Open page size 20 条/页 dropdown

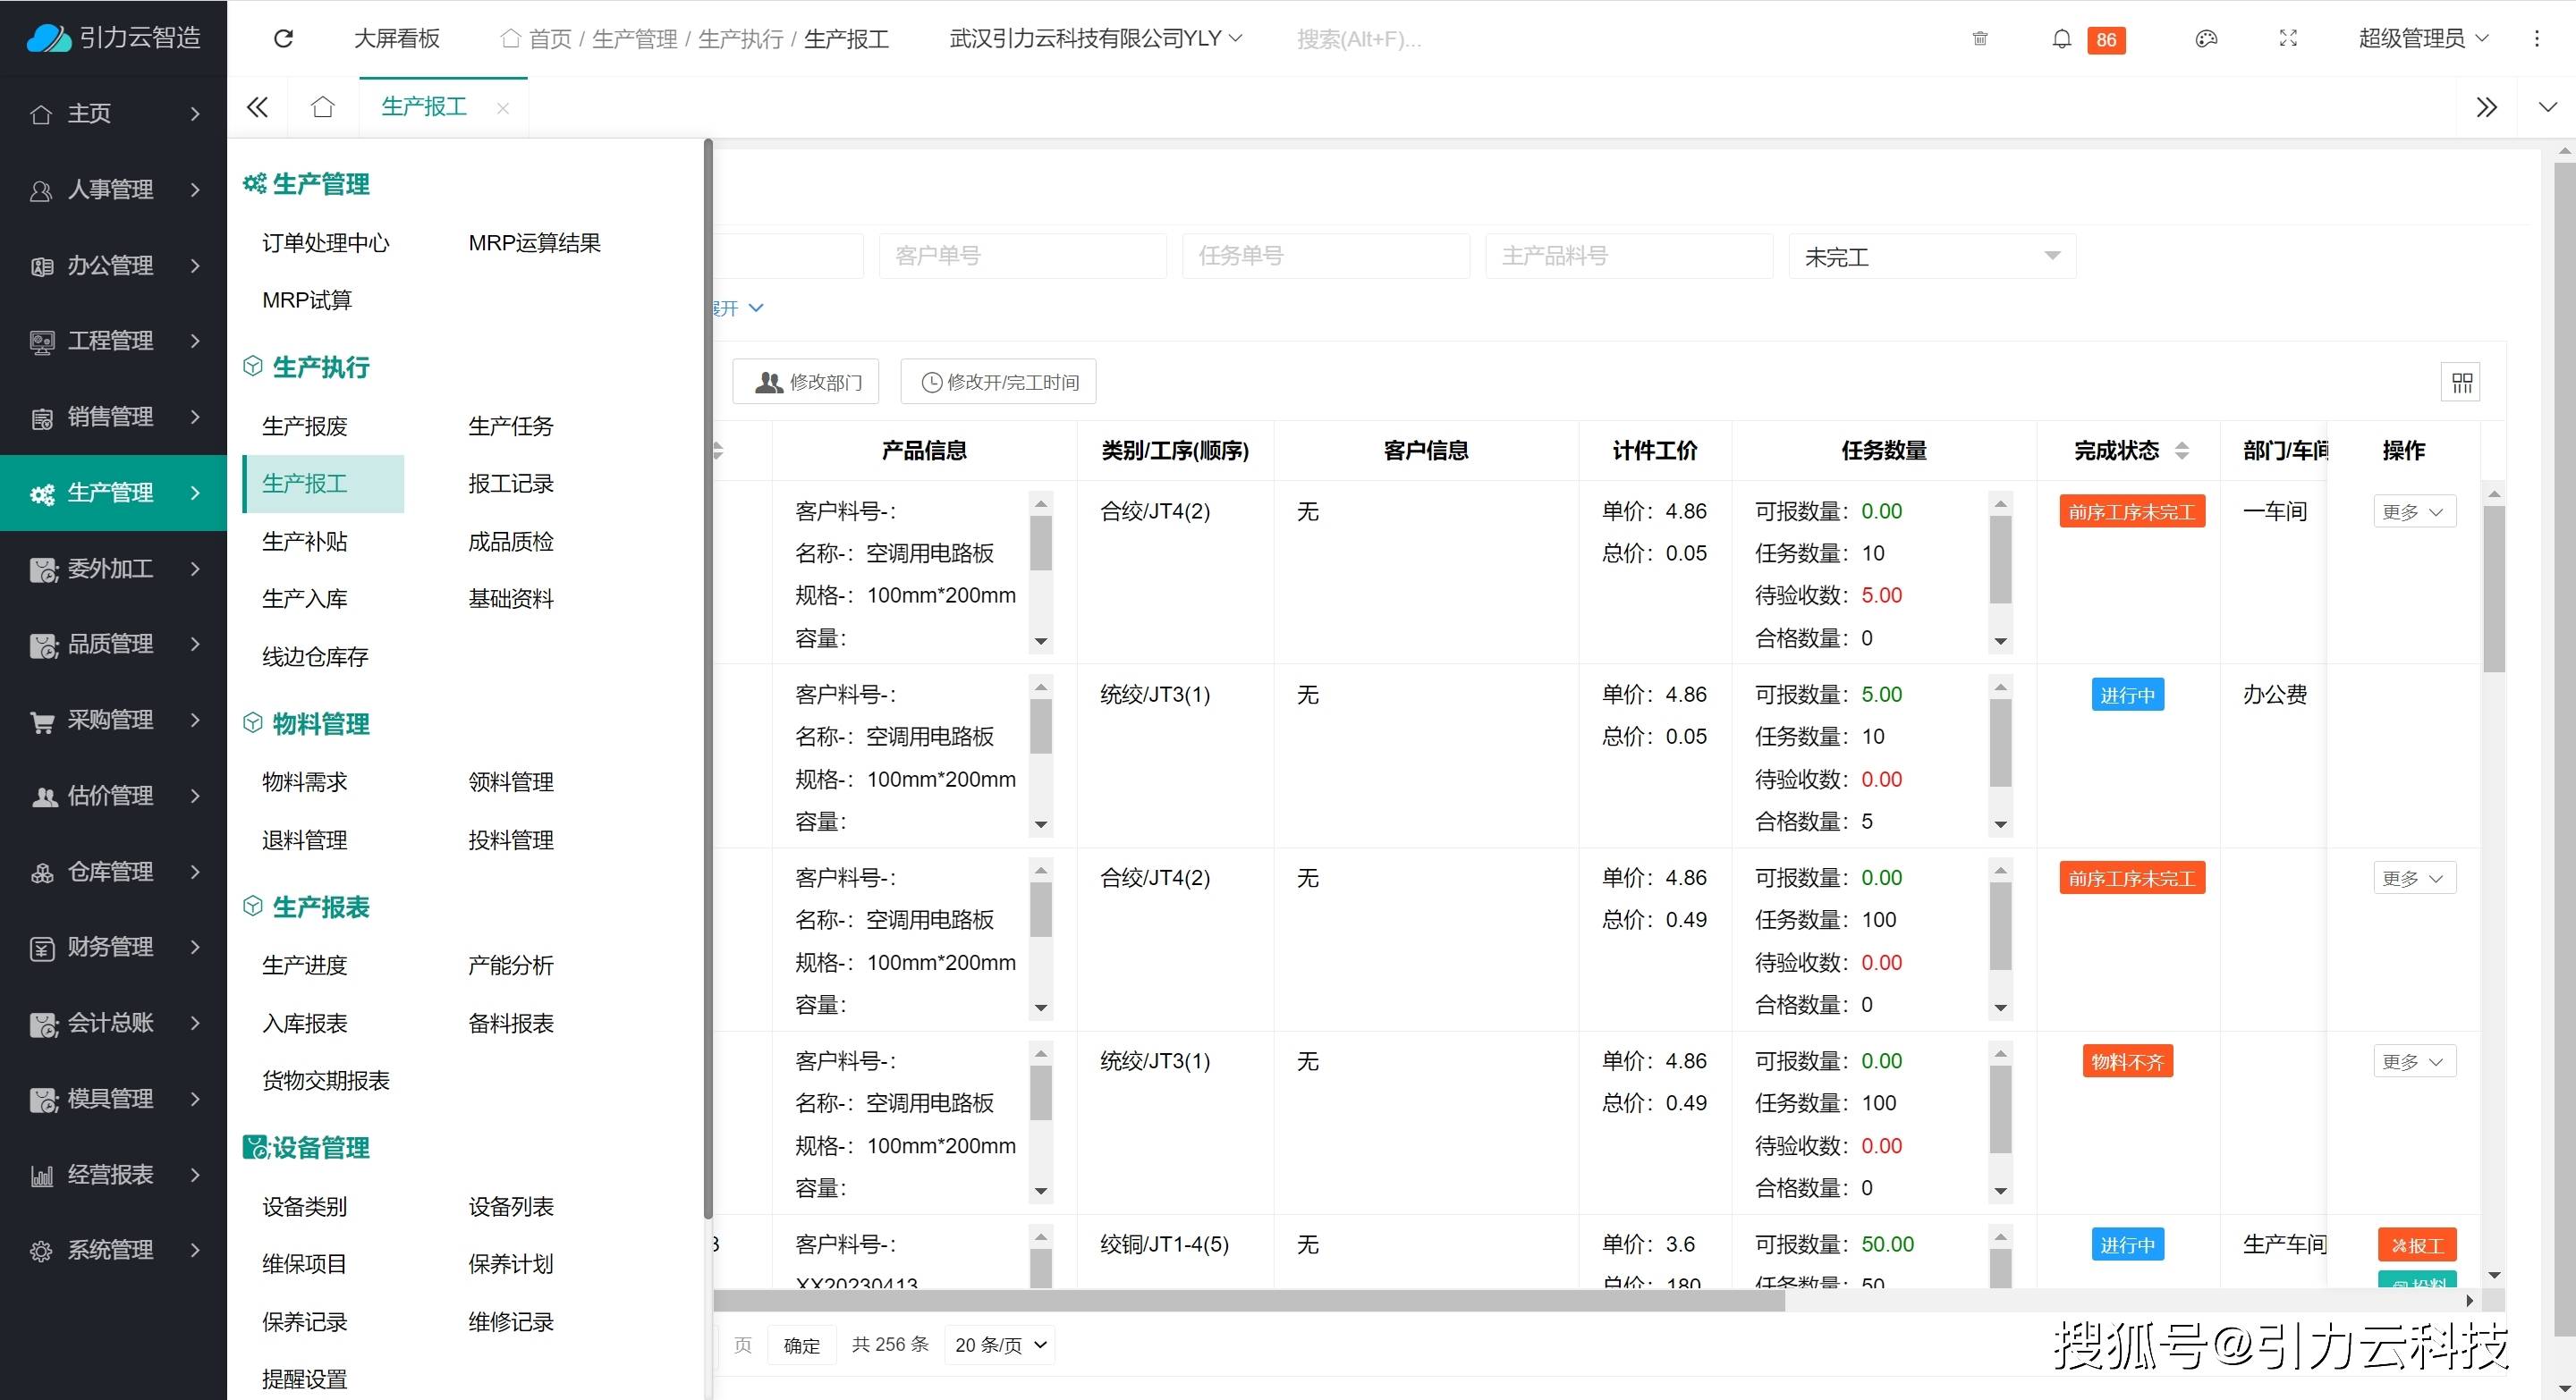(x=1000, y=1345)
